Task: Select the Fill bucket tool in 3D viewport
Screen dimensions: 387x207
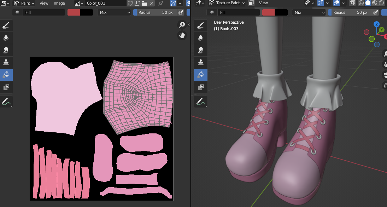Action: pos(201,75)
